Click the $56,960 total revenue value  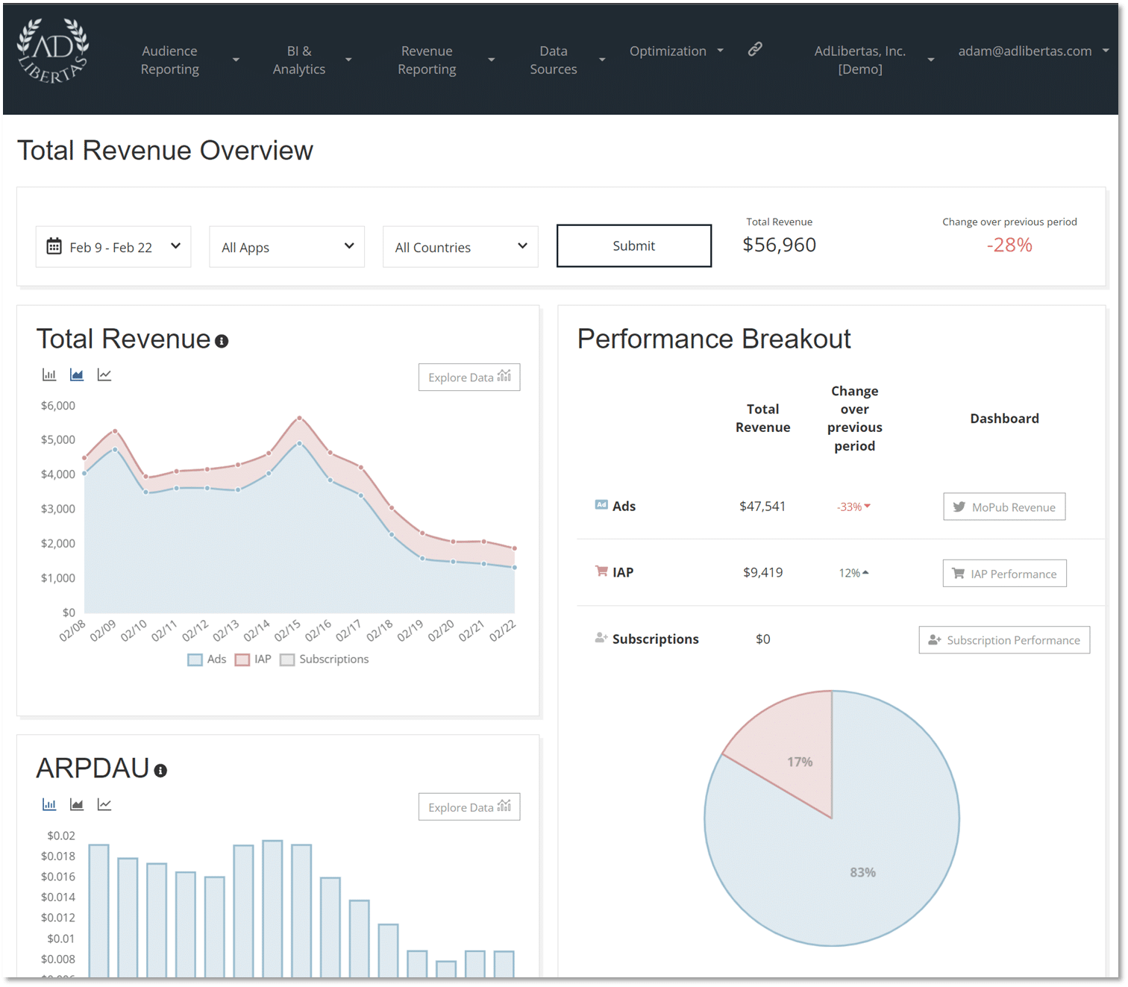click(779, 245)
